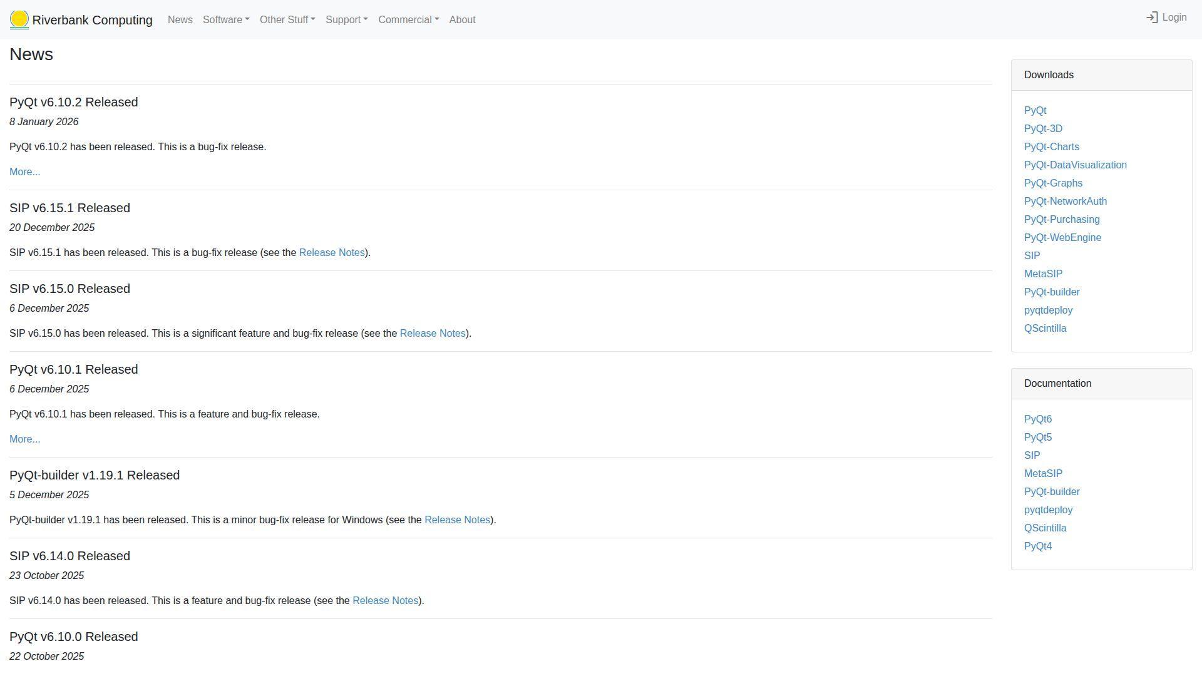Open Release Notes for SIP v6.14.0
Image resolution: width=1202 pixels, height=676 pixels.
385,601
